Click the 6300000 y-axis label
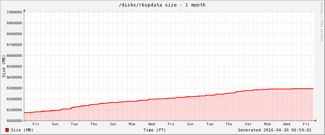The width and height of the screenshot is (325, 135). 14,88
